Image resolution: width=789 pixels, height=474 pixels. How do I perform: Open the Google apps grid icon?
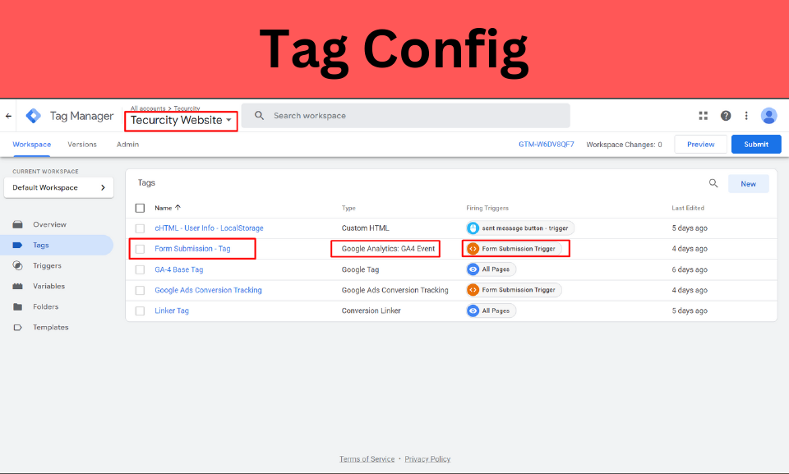point(703,116)
